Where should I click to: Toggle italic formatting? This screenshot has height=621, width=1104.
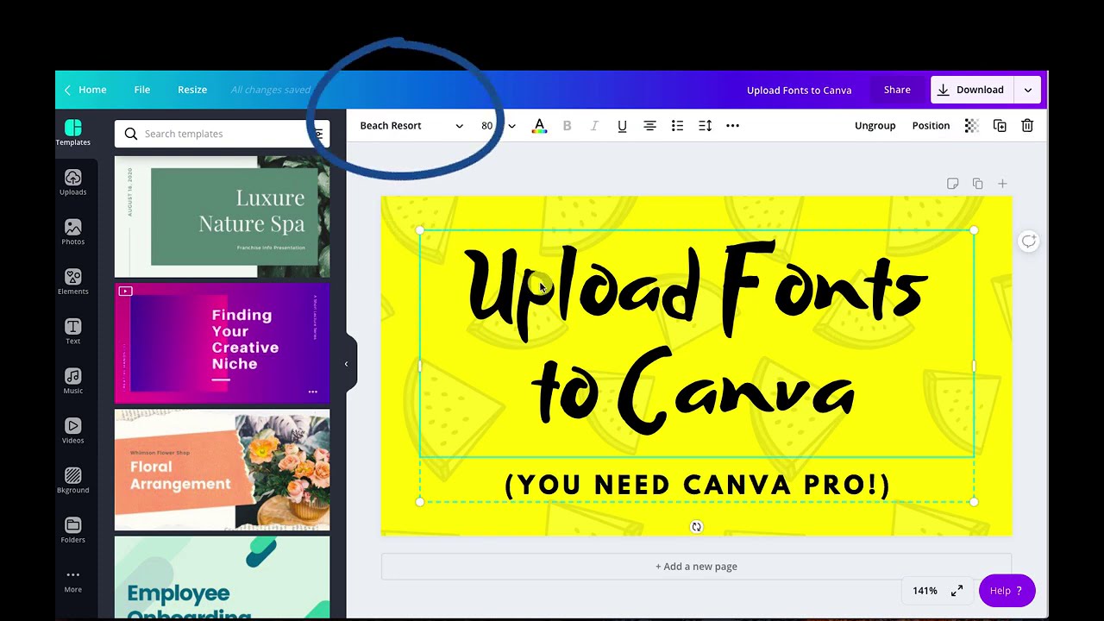pyautogui.click(x=594, y=126)
